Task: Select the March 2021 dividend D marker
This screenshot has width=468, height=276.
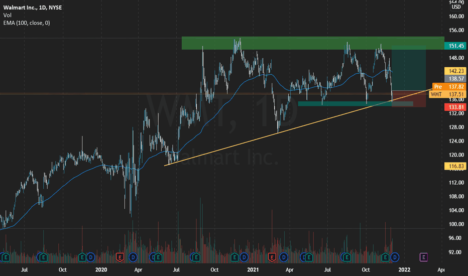Action: (284, 257)
